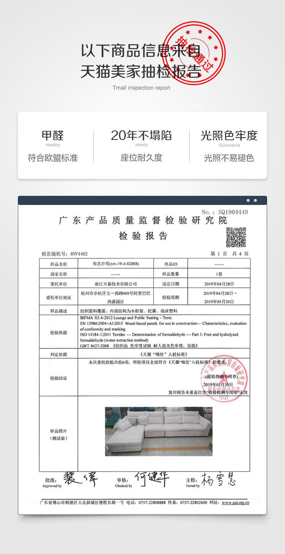
Task: Click the phone number 0757-22808888
Action: [152, 502]
